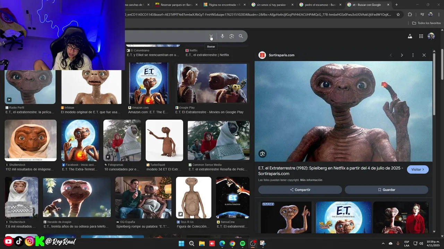
Task: Open Chrome profile avatar in toolbar
Action: [x=430, y=15]
